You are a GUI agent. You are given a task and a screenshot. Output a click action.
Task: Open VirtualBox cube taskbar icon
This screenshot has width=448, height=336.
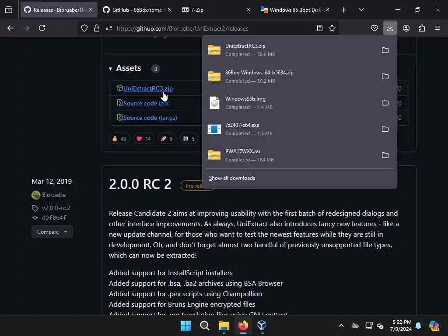point(262,325)
